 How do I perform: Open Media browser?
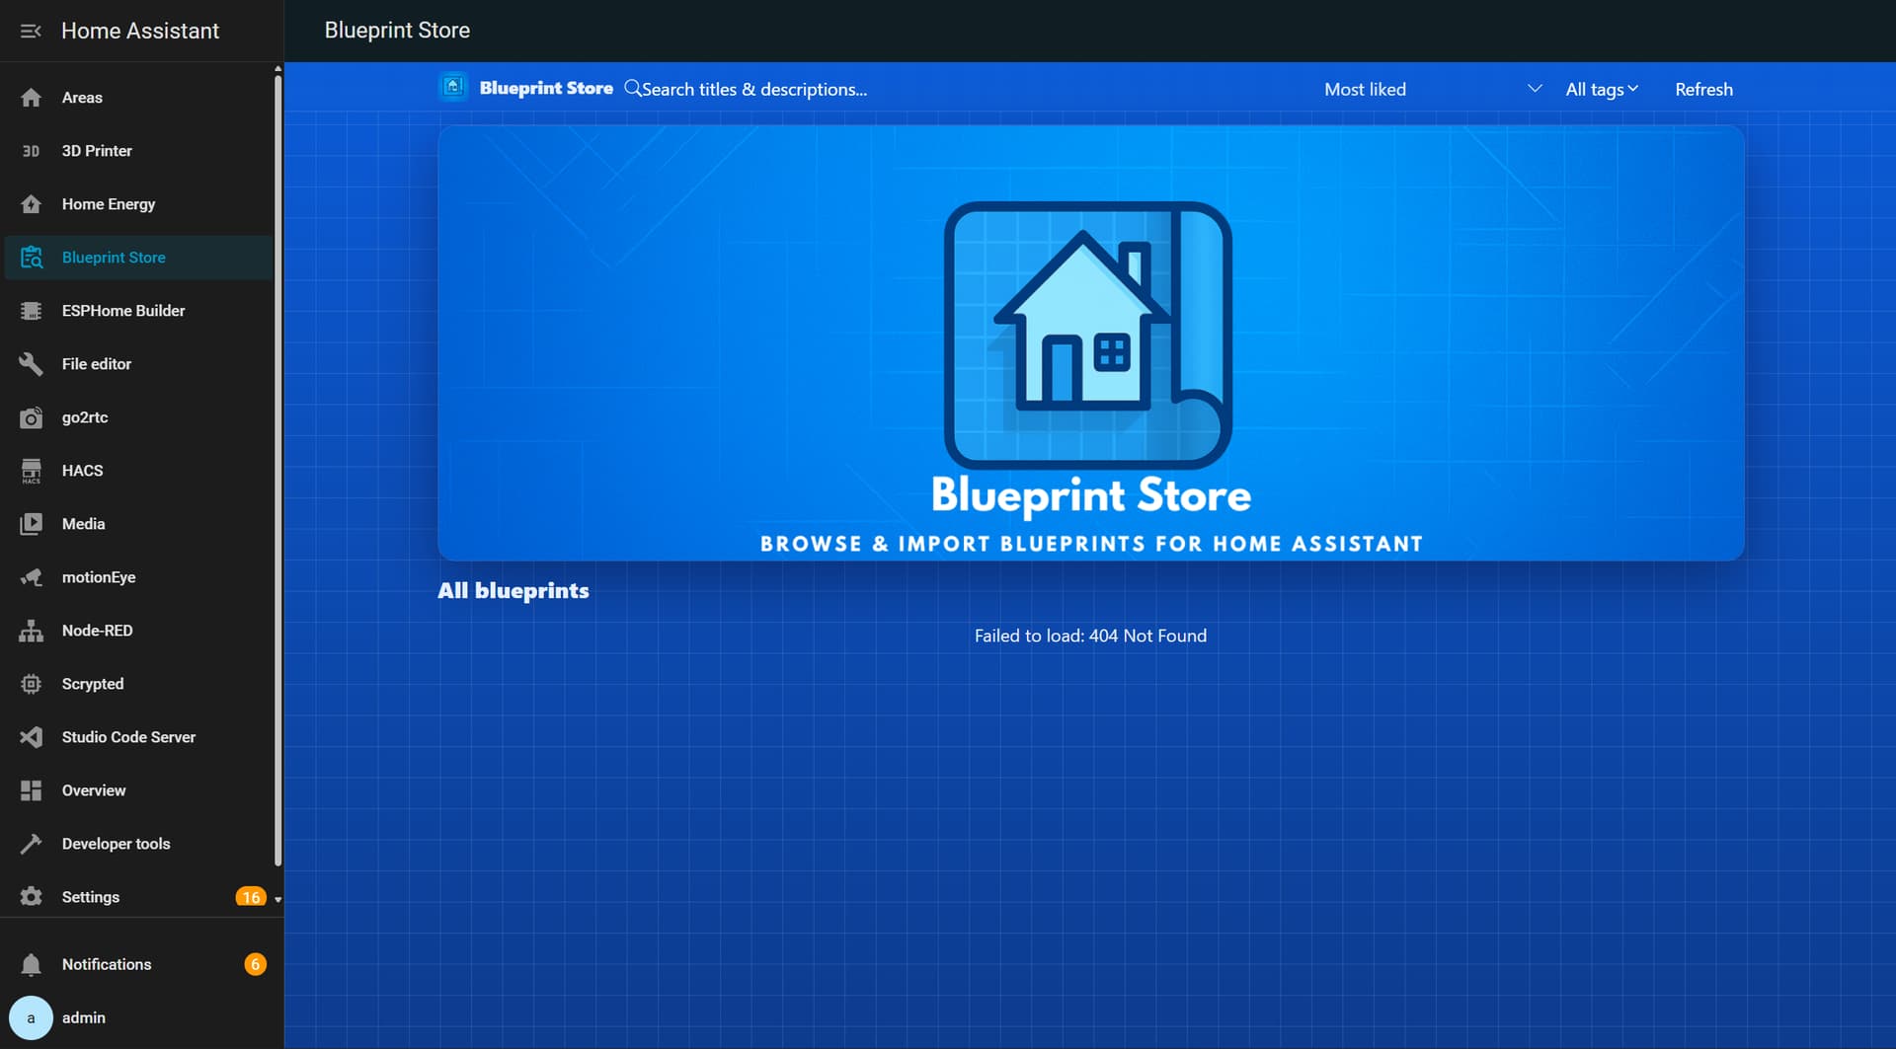pos(138,524)
